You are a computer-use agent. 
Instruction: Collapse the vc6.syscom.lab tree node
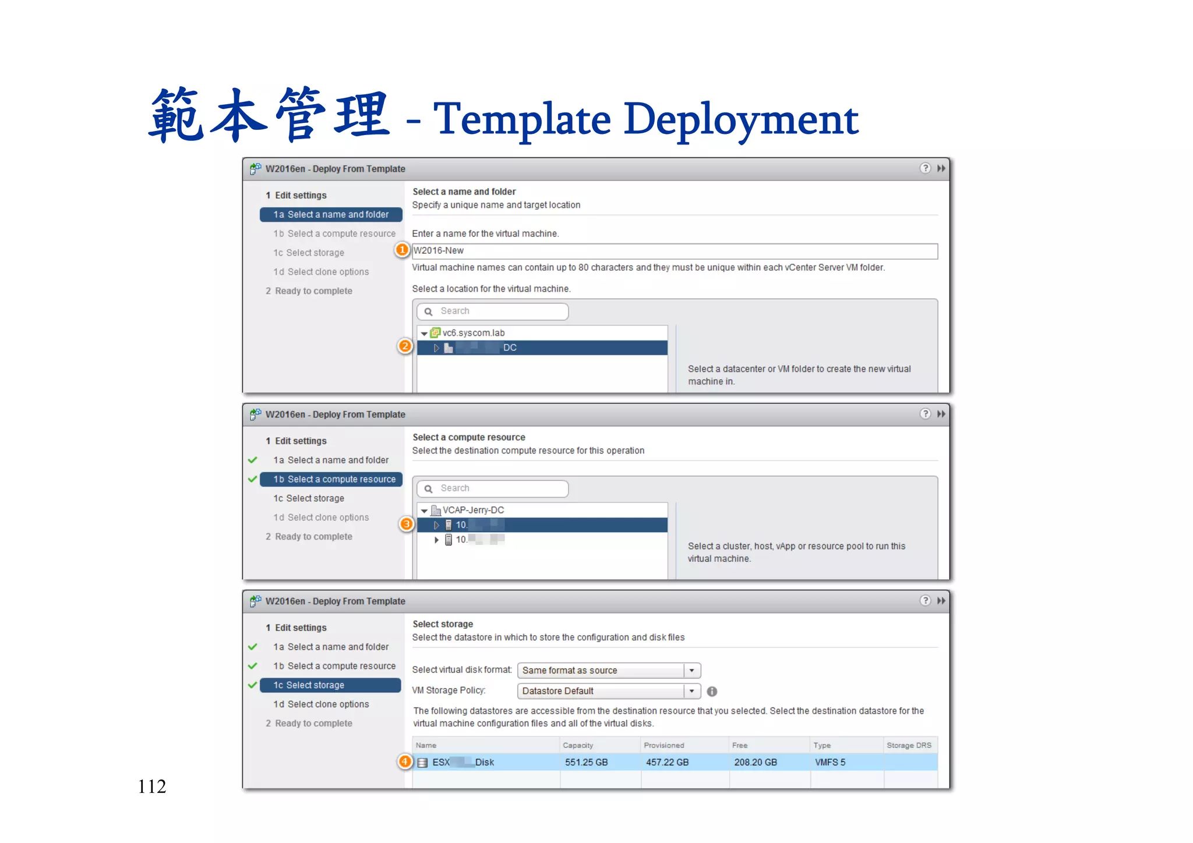[424, 334]
